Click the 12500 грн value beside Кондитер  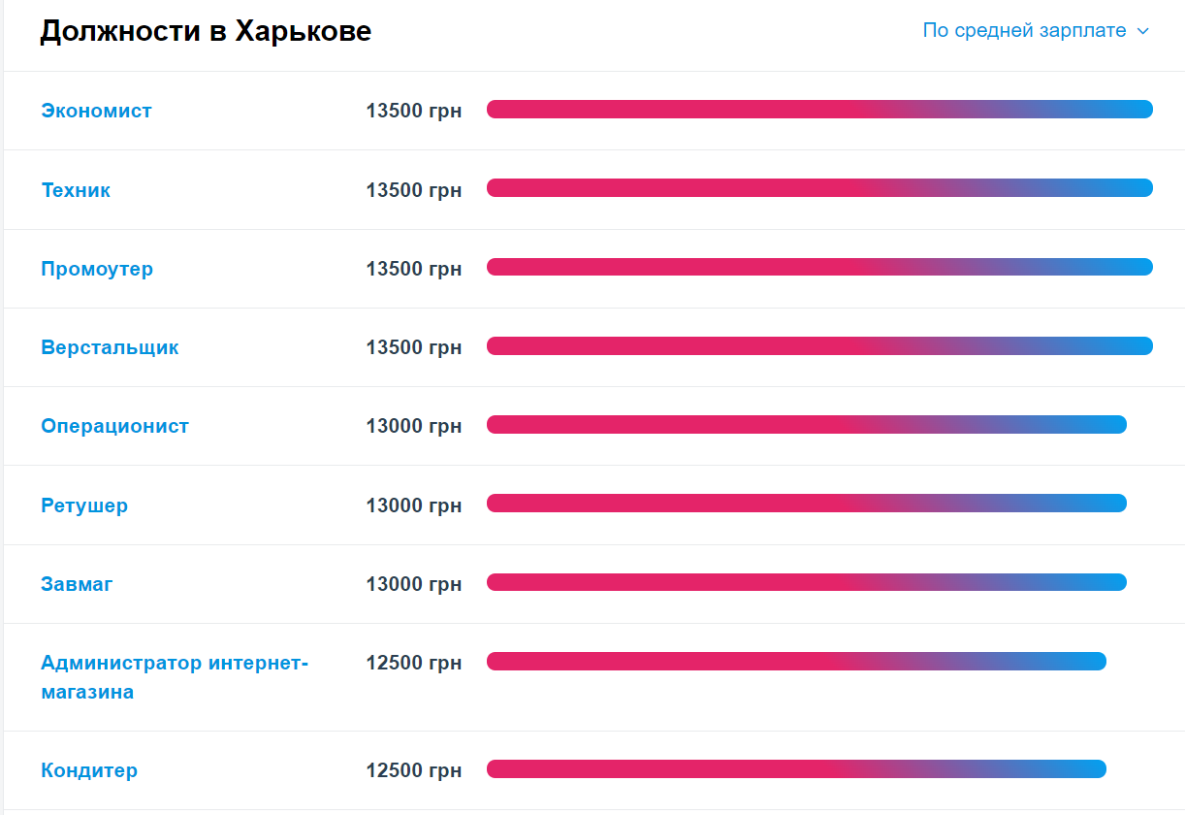coord(413,769)
